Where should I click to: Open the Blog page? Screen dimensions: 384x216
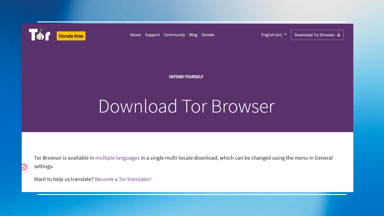(193, 35)
